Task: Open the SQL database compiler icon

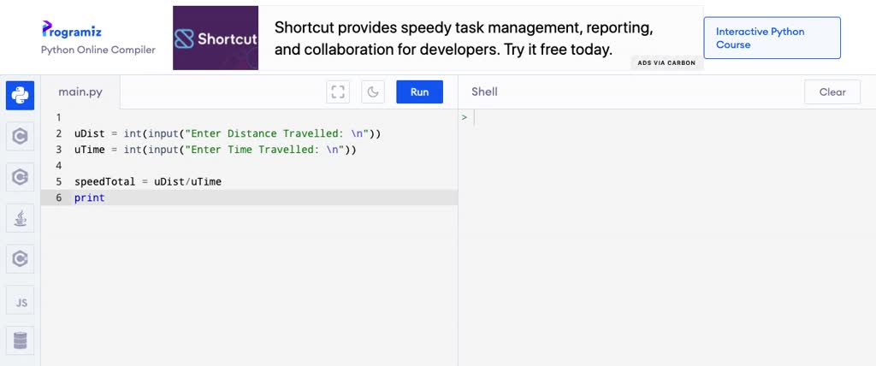Action: pos(21,340)
